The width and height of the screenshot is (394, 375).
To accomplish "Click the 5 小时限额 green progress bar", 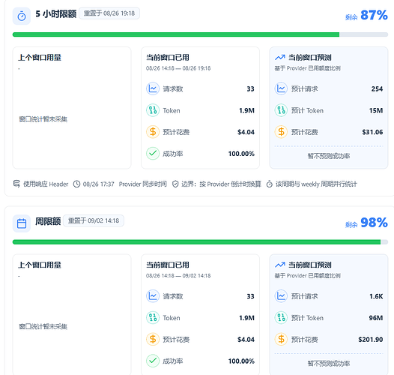I will click(x=200, y=34).
